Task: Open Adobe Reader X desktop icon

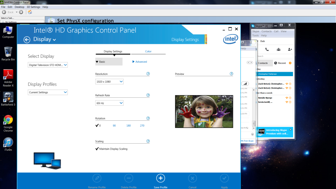Action: tap(8, 78)
